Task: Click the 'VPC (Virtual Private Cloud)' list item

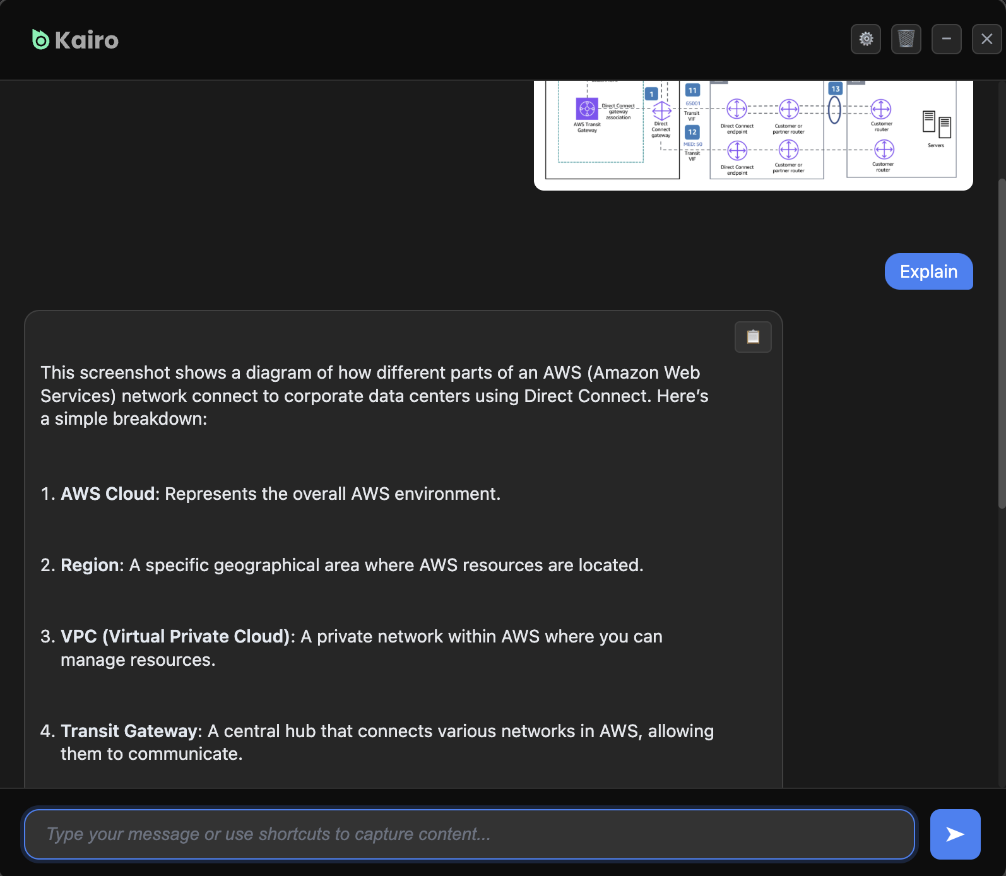Action: (352, 648)
